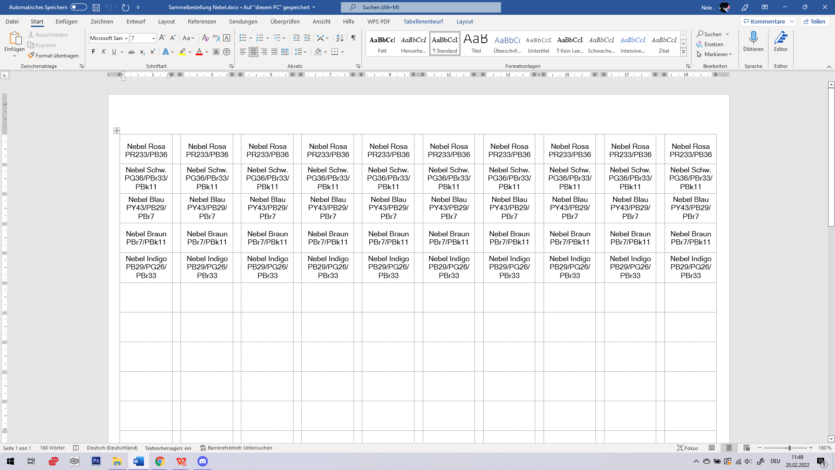This screenshot has height=470, width=835.
Task: Increase font size with the grow icon
Action: tap(162, 38)
